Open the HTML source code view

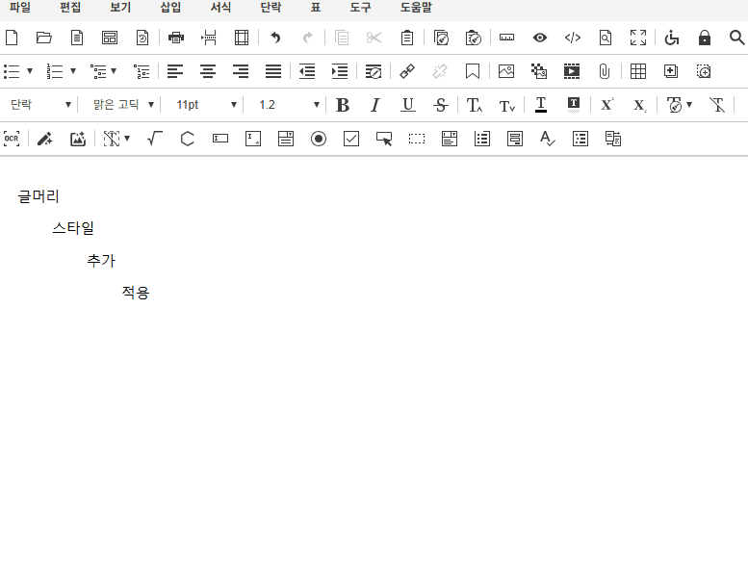tap(572, 39)
